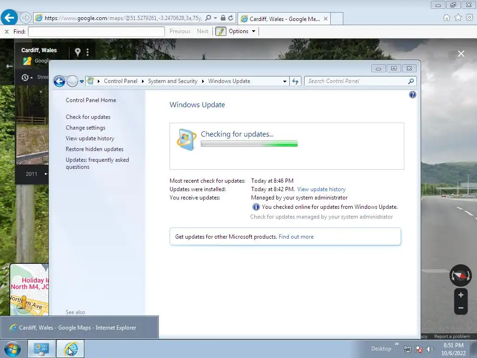Open a new blank tab
This screenshot has height=358, width=477.
337,19
